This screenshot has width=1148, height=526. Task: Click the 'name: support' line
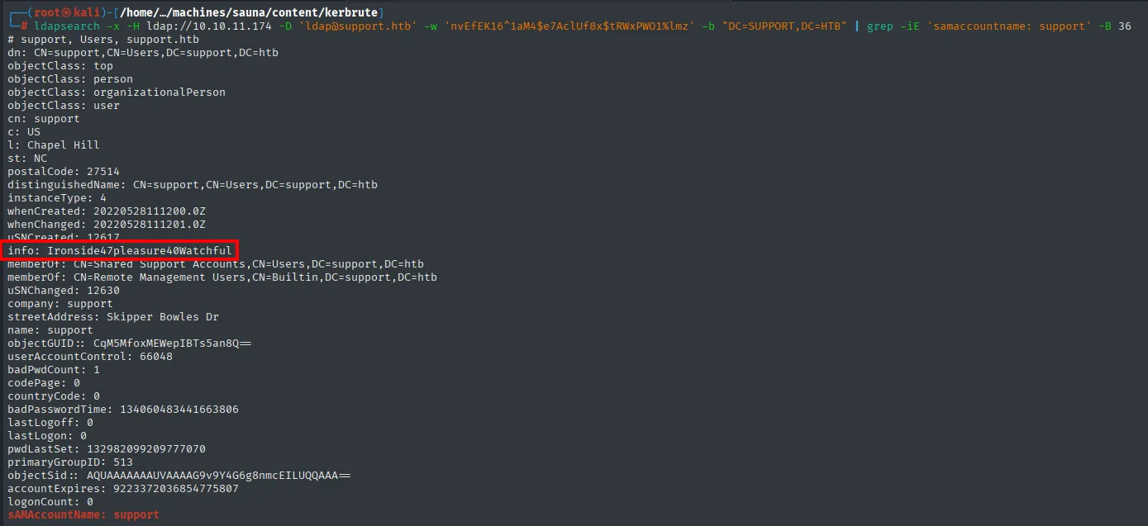(50, 330)
